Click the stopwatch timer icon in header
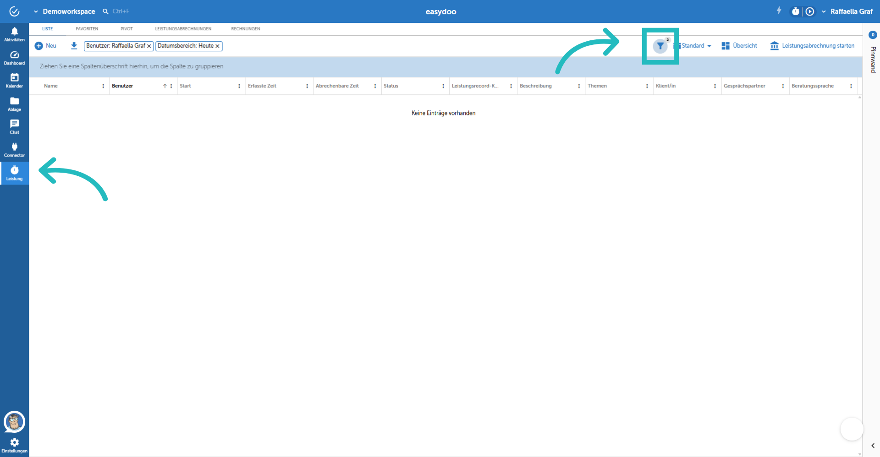 click(x=796, y=11)
